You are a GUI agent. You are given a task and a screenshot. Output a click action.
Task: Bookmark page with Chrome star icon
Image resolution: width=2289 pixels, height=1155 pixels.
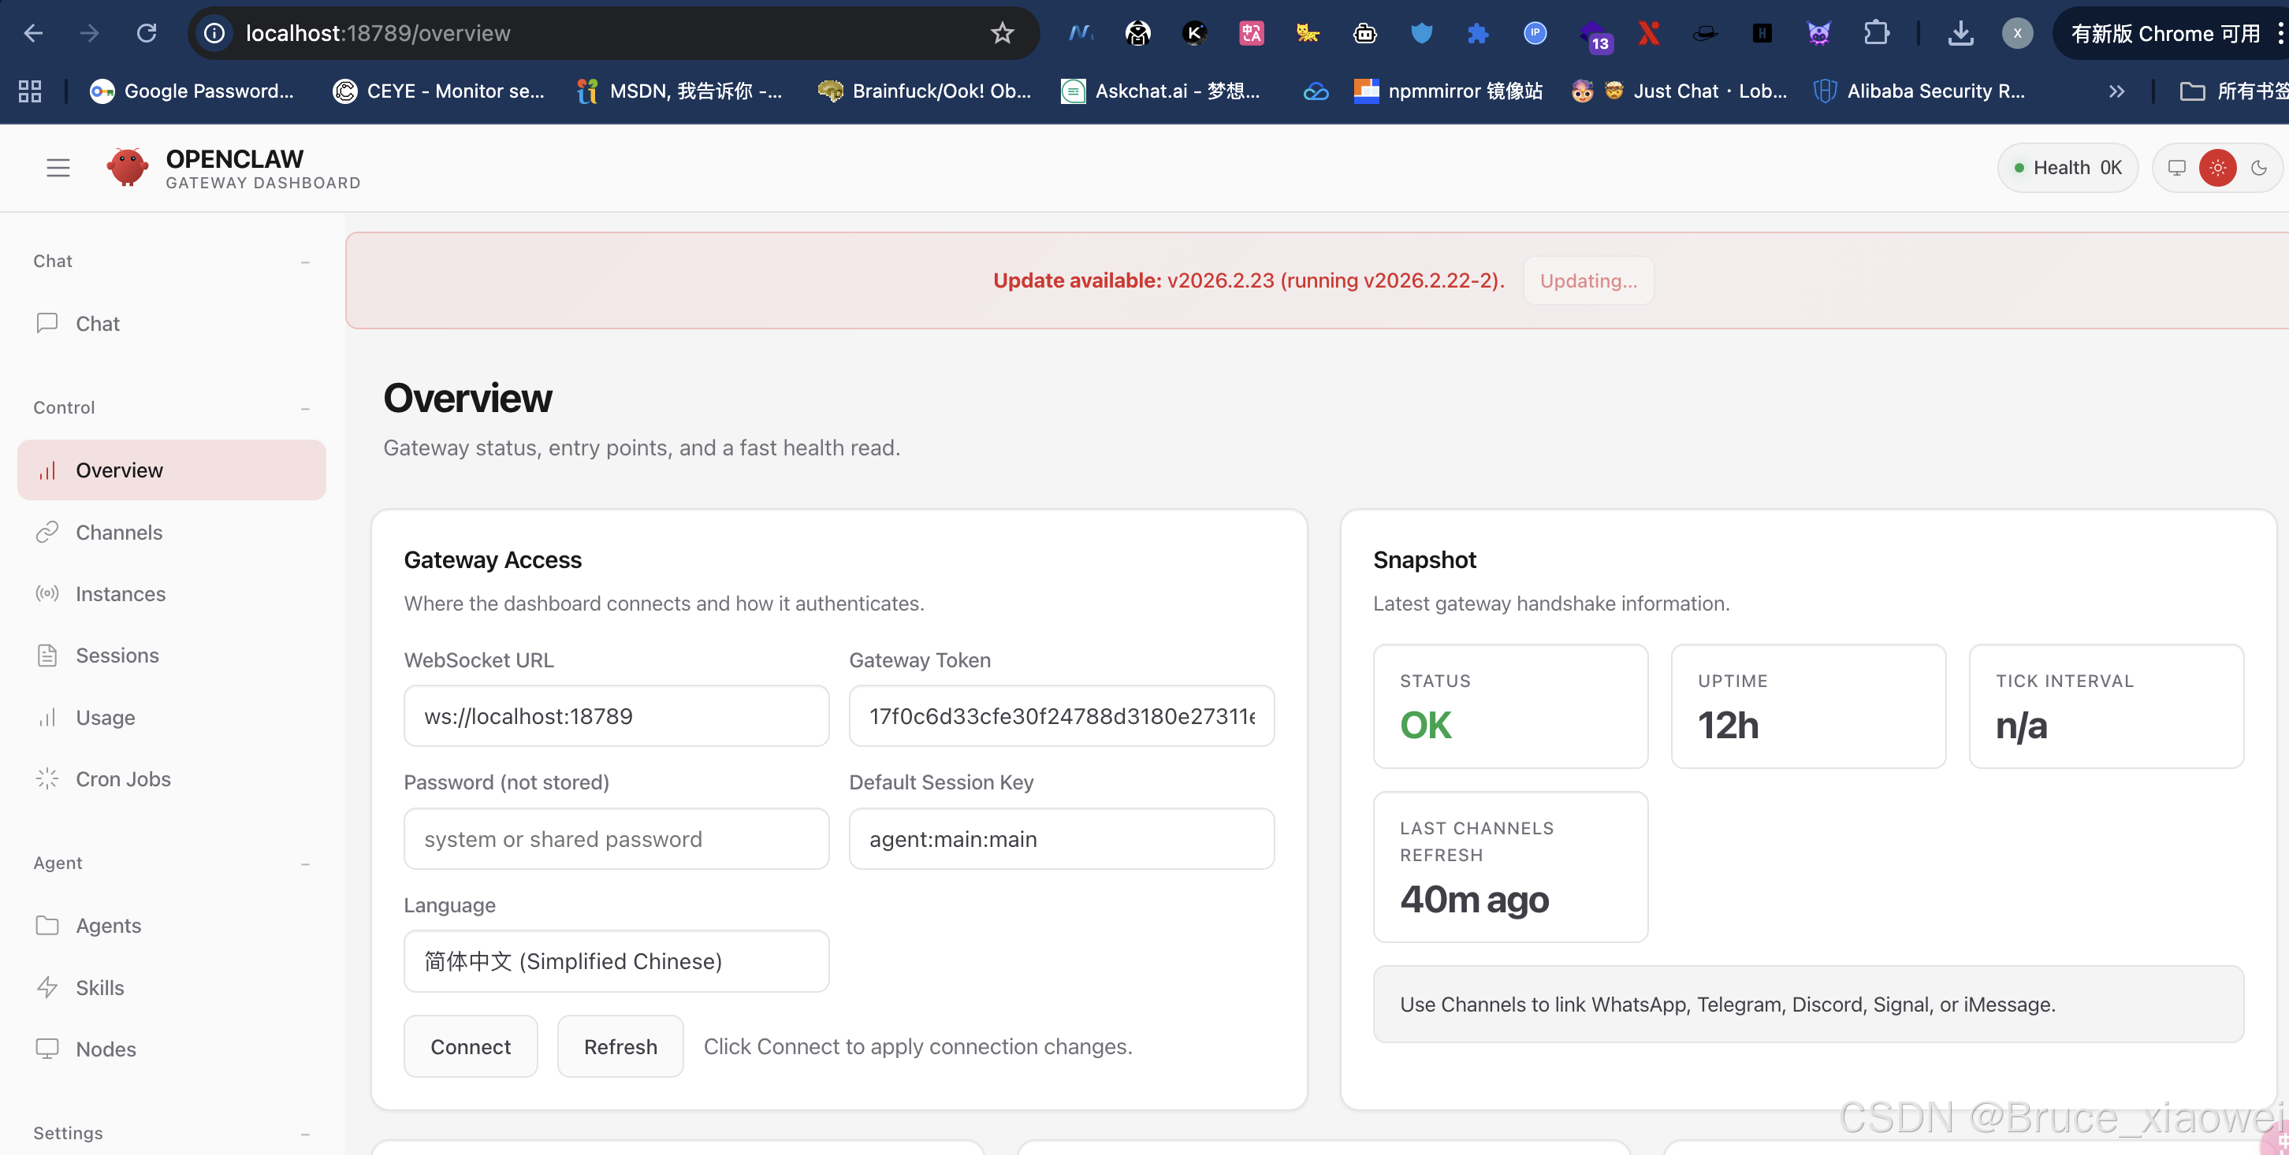point(1001,33)
